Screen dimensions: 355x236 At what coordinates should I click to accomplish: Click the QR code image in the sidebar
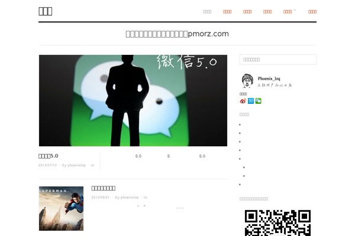coord(278,223)
